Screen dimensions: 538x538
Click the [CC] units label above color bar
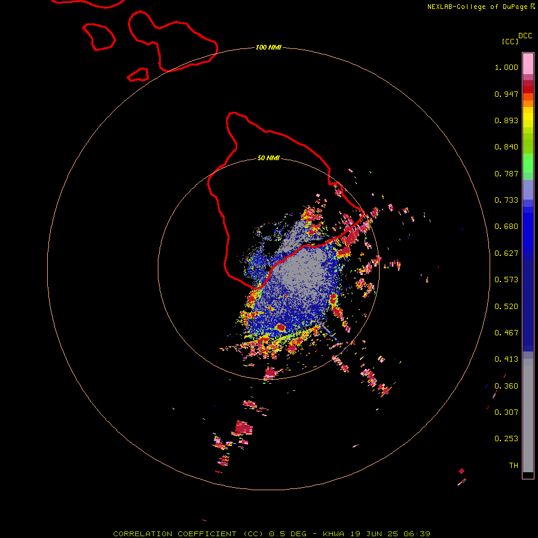click(x=510, y=41)
